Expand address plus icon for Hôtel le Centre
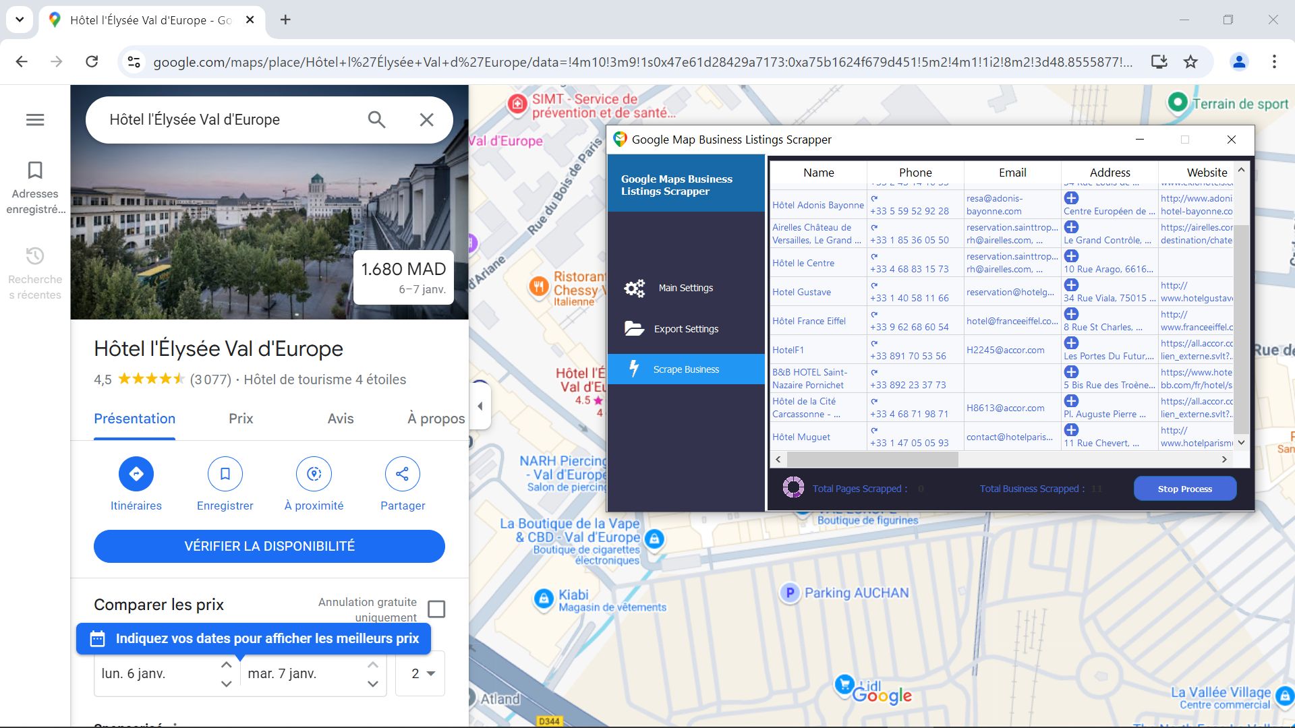Image resolution: width=1295 pixels, height=728 pixels. click(x=1071, y=256)
